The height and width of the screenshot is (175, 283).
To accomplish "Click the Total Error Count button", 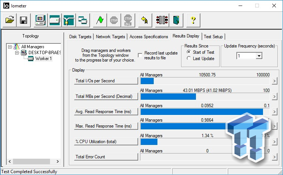I will tap(106, 157).
